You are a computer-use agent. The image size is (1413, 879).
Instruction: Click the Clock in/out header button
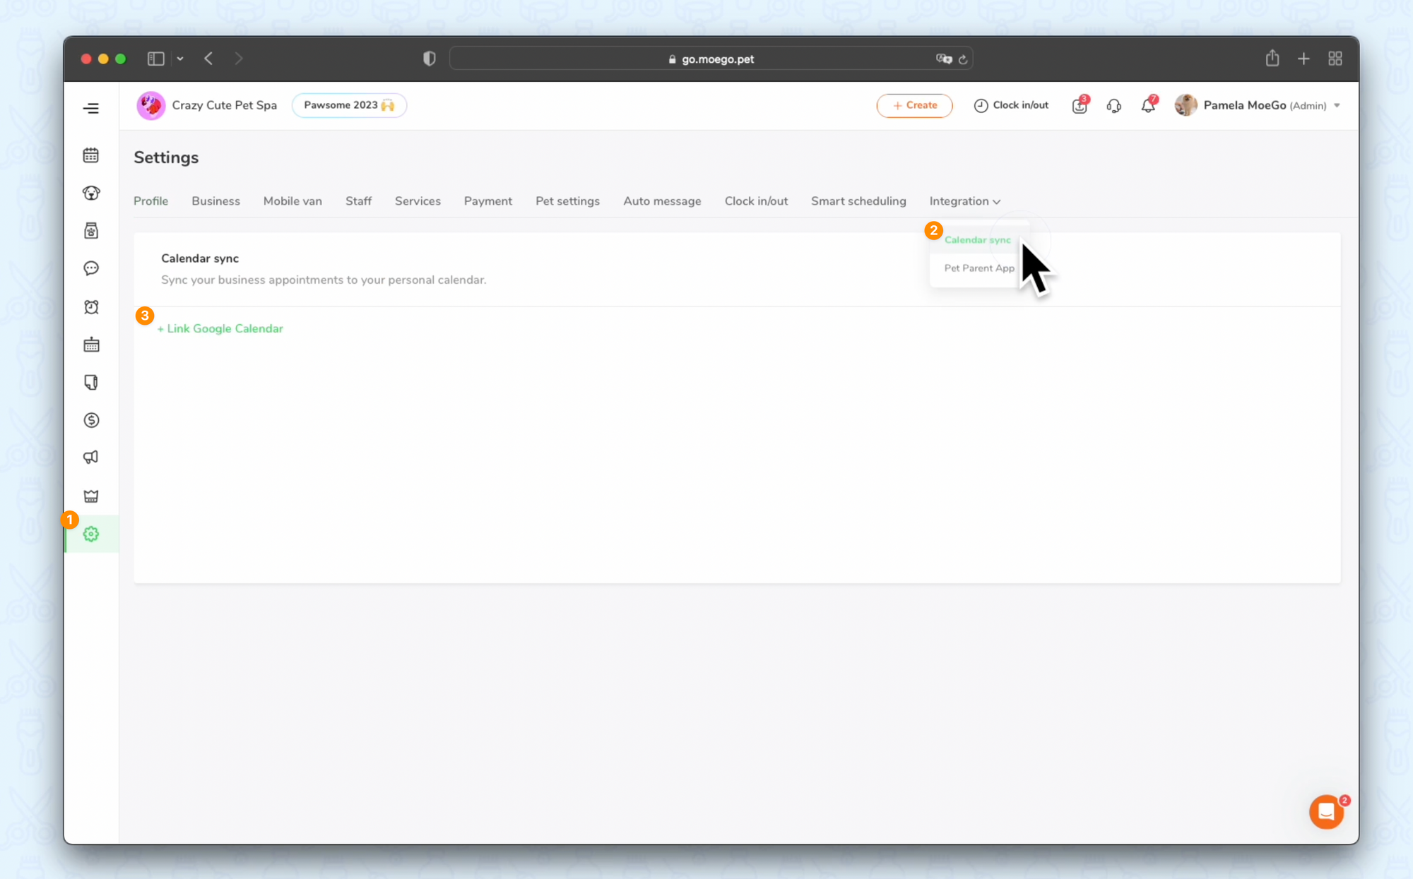click(x=1011, y=105)
